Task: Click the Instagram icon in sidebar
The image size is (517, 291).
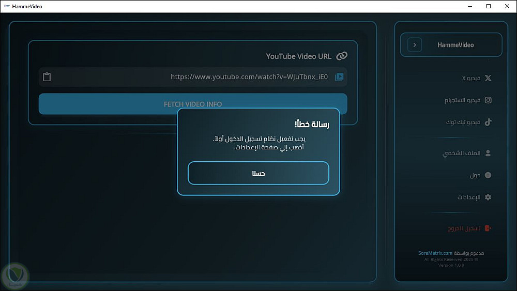Action: tap(488, 100)
